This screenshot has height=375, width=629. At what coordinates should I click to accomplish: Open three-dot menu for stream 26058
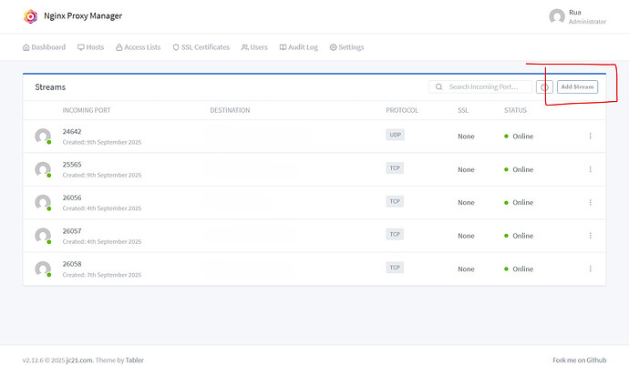[590, 269]
